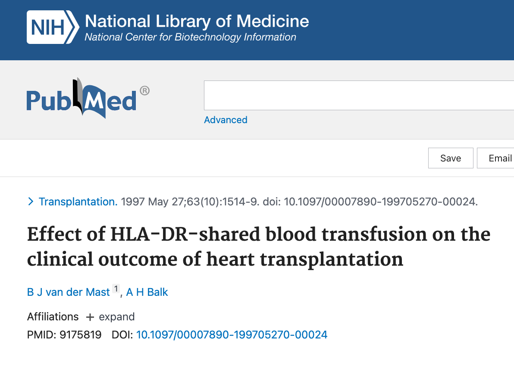Click the article title text
This screenshot has width=514, height=366.
(258, 247)
